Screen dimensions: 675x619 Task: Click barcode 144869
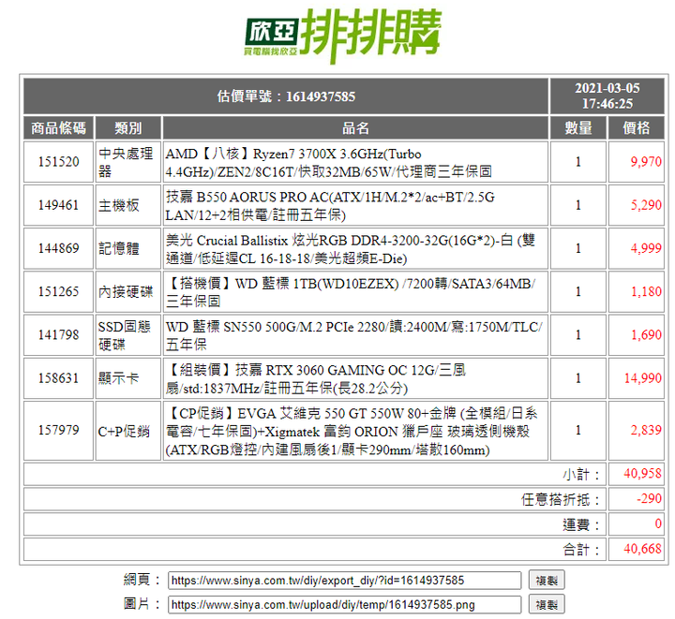[x=58, y=248]
